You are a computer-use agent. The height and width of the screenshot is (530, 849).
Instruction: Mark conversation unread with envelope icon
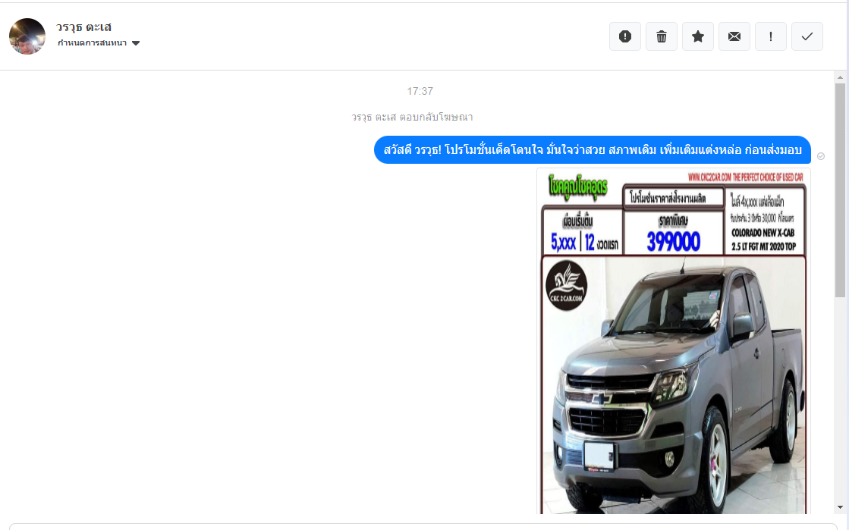tap(734, 36)
